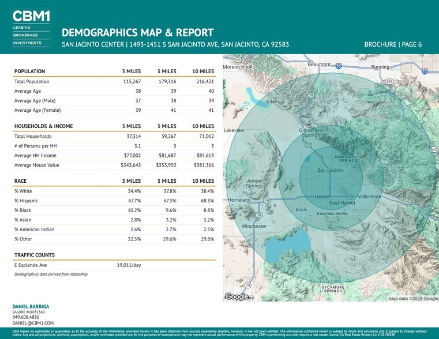Click the Route 60 highway shield
The image size is (439, 339).
click(x=238, y=59)
